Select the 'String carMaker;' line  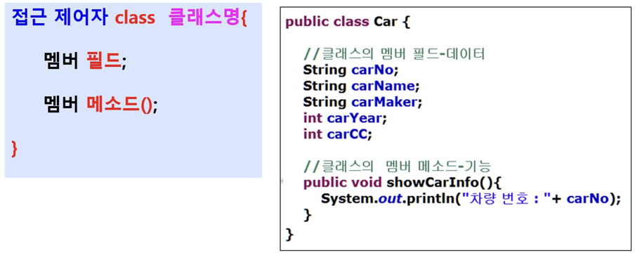click(363, 102)
